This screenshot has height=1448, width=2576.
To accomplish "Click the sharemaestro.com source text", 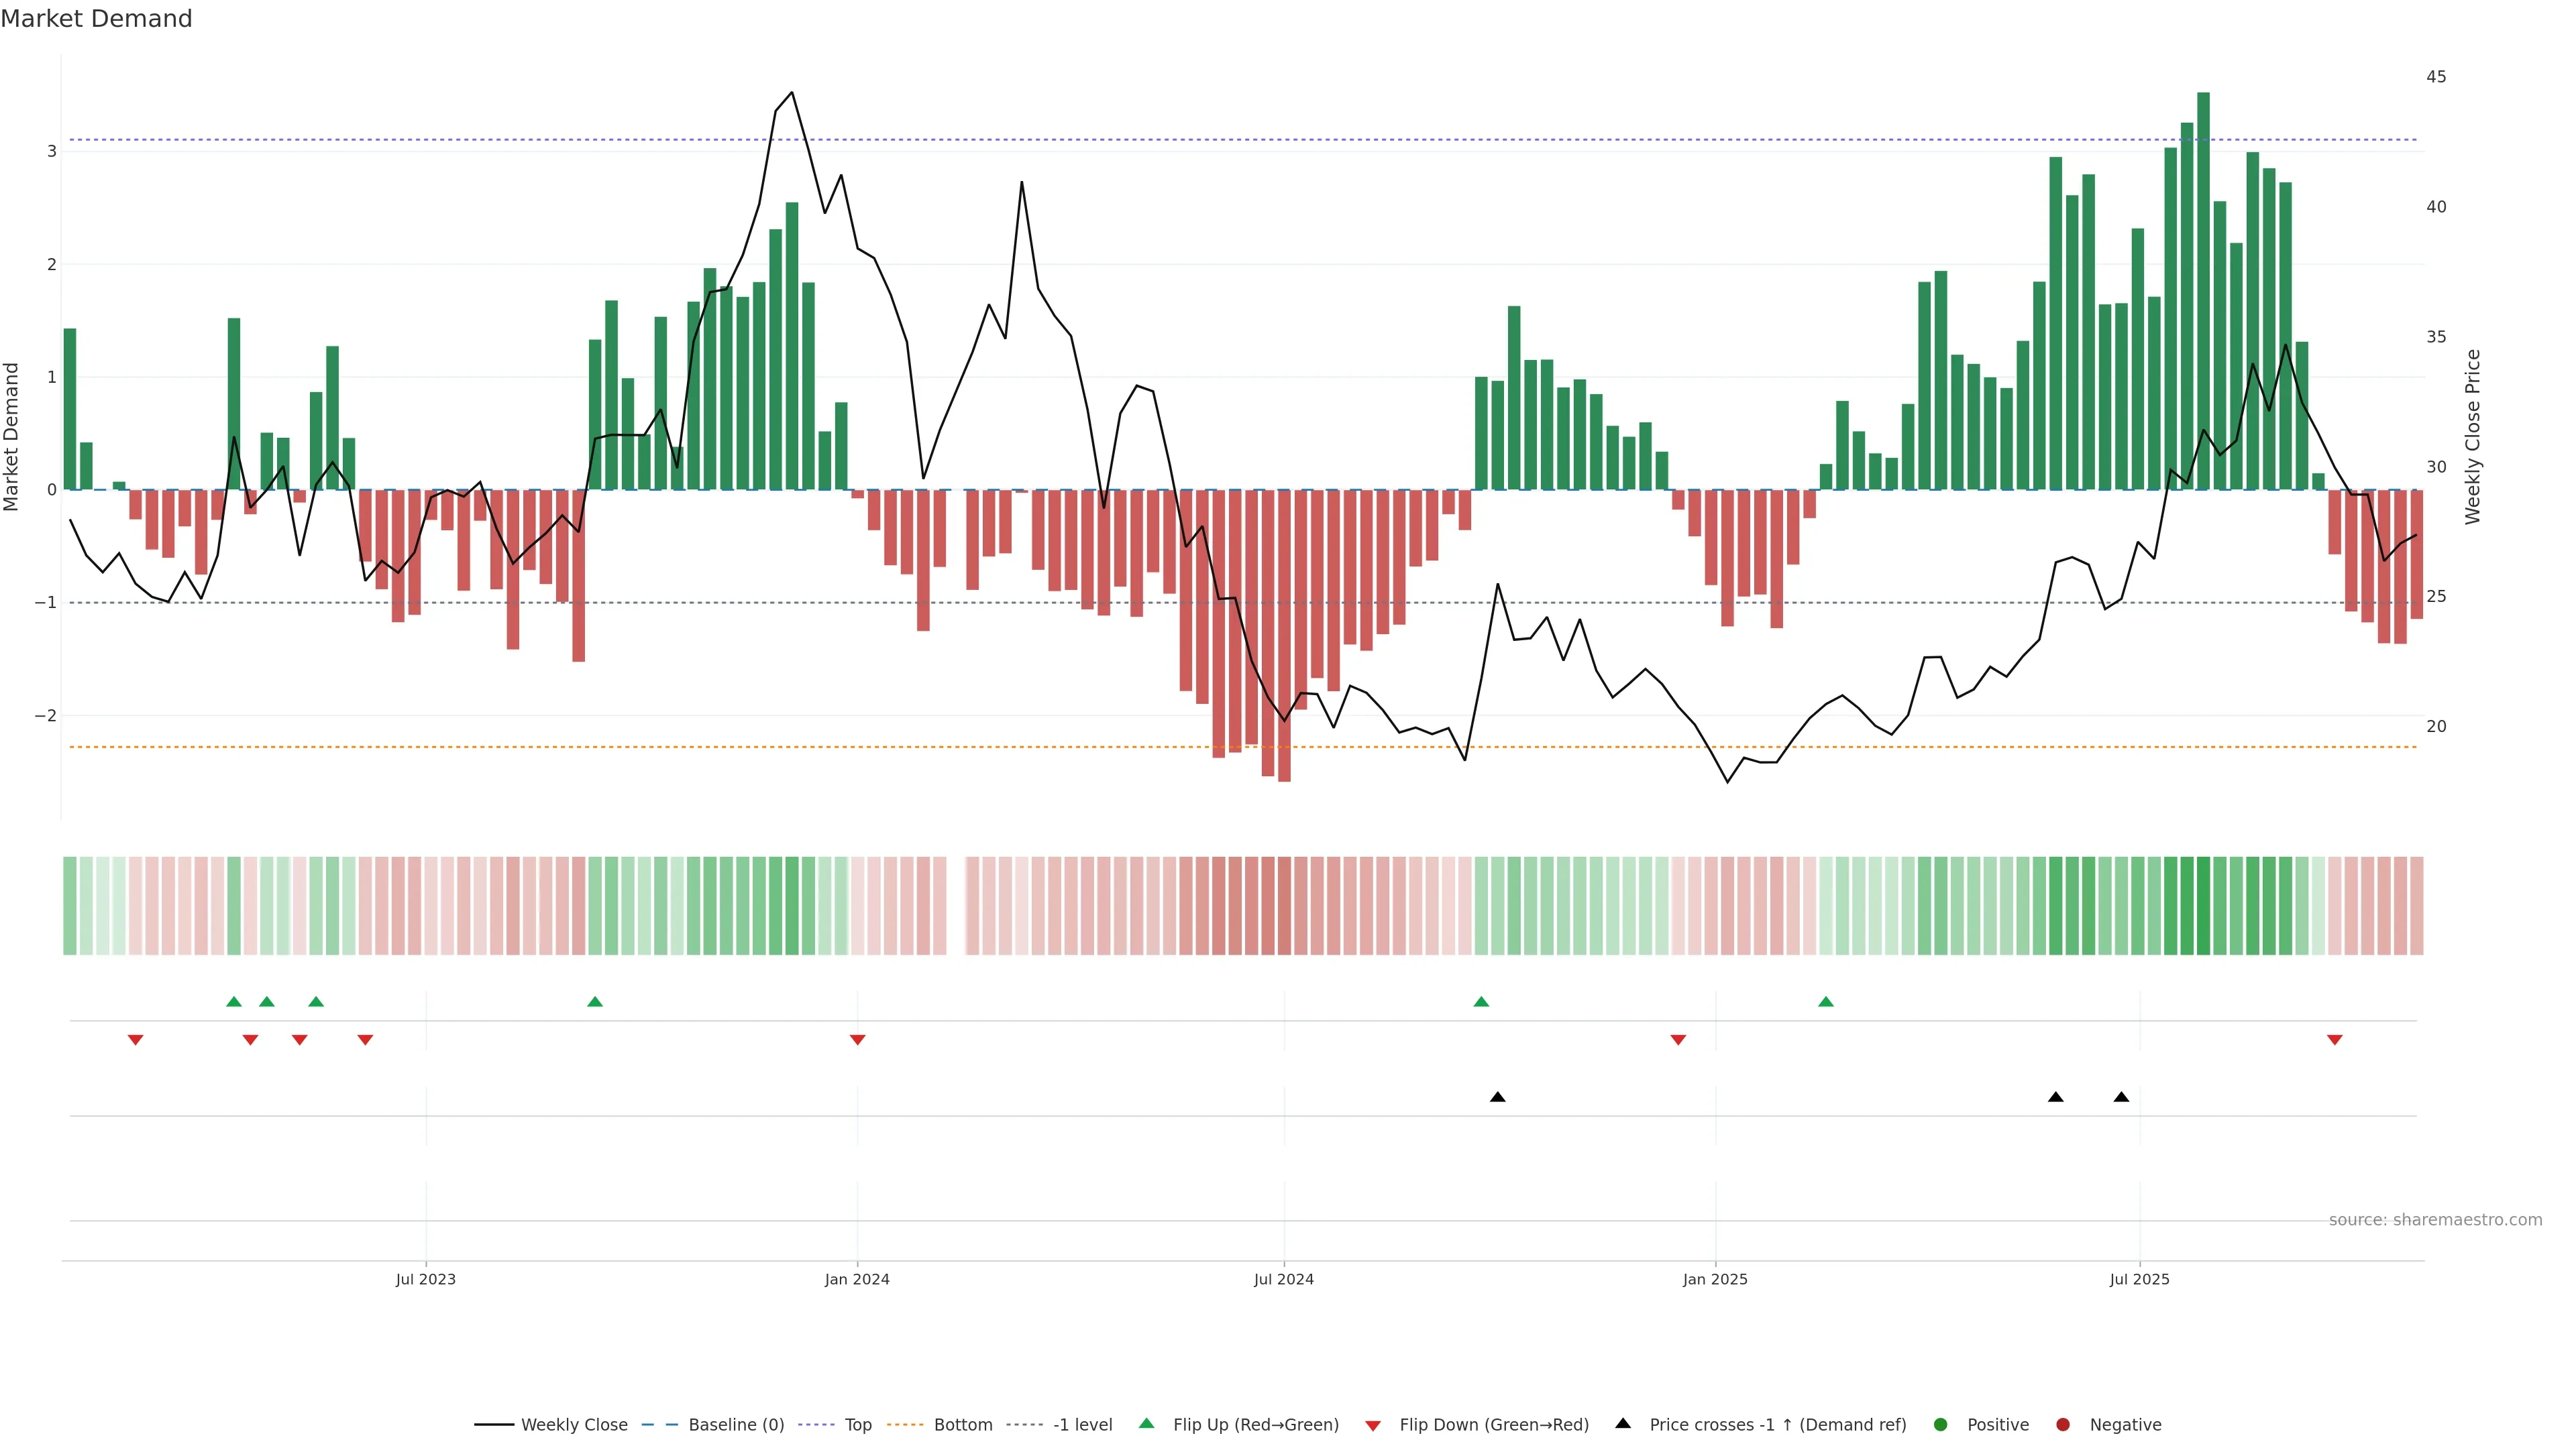I will click(2435, 1220).
